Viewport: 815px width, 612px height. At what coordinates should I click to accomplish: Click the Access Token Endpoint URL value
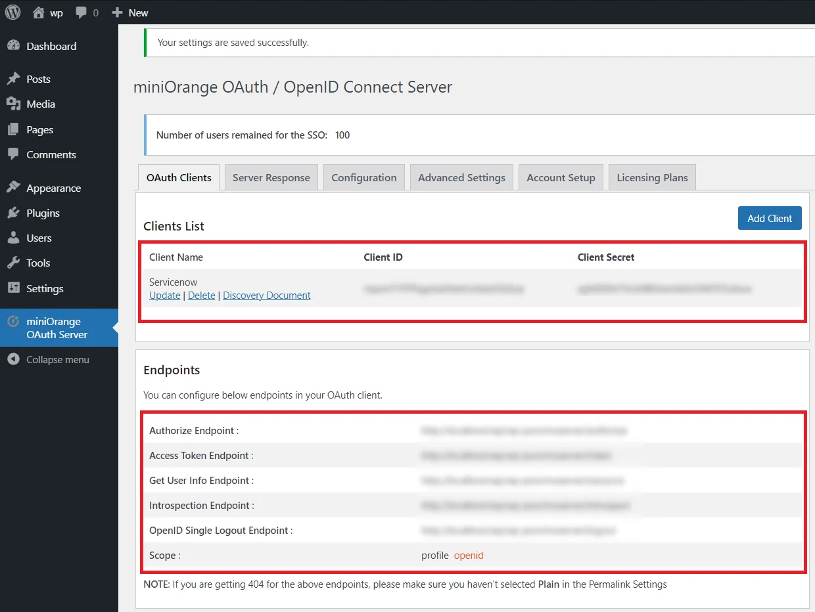click(517, 456)
